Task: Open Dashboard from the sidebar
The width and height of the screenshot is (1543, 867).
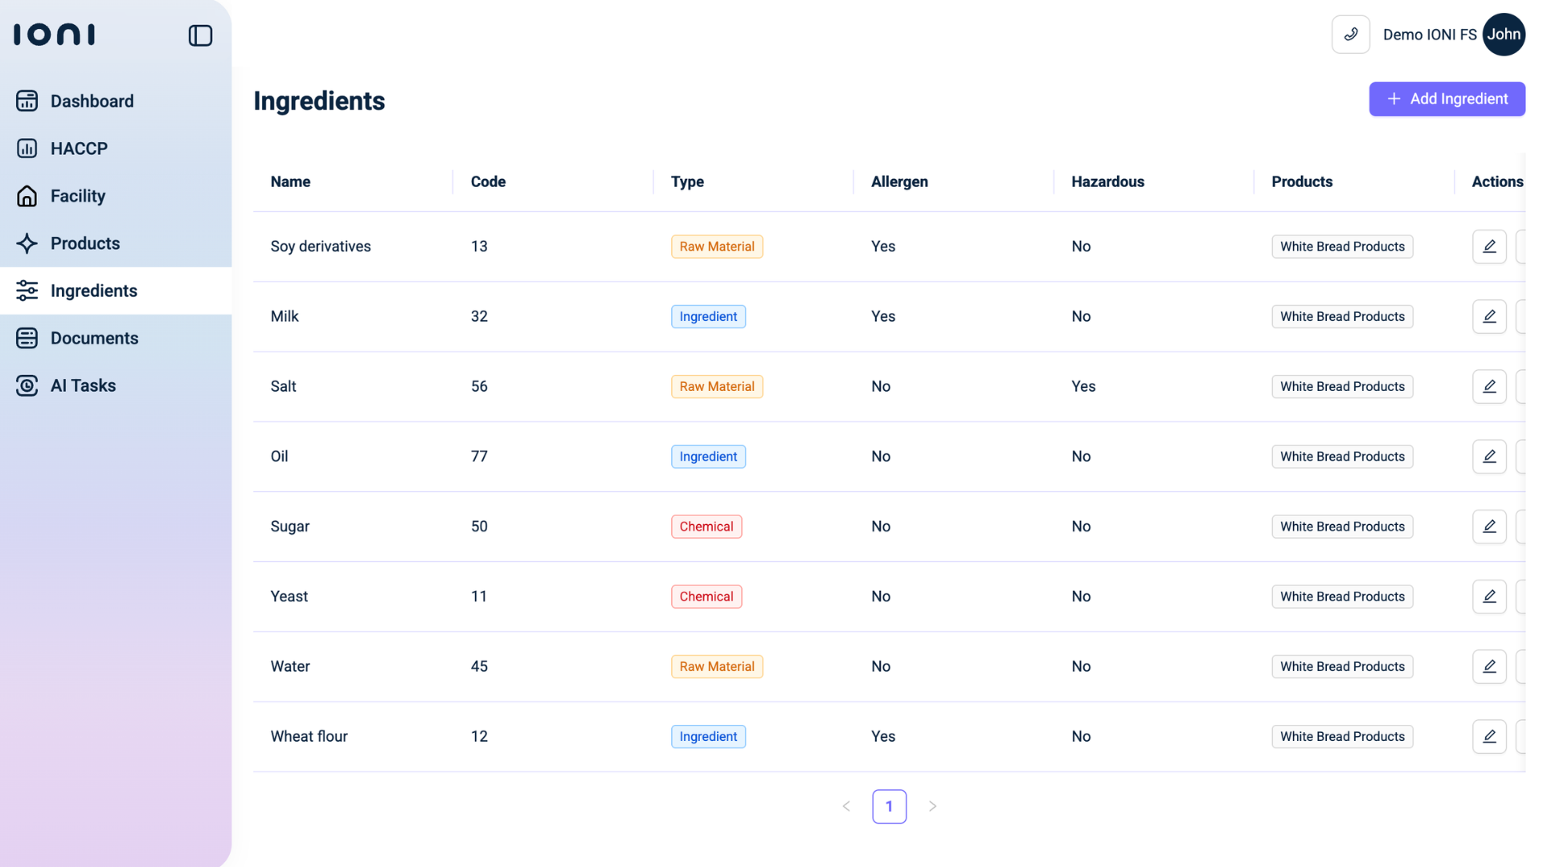Action: pyautogui.click(x=92, y=101)
